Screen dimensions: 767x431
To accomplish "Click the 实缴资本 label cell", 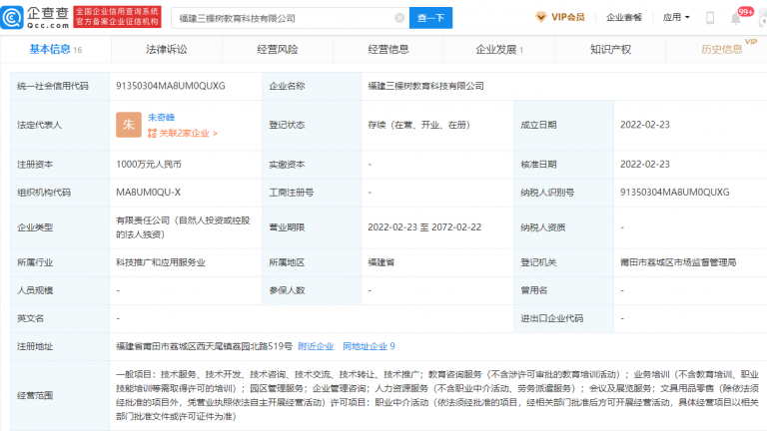I will tap(312, 165).
